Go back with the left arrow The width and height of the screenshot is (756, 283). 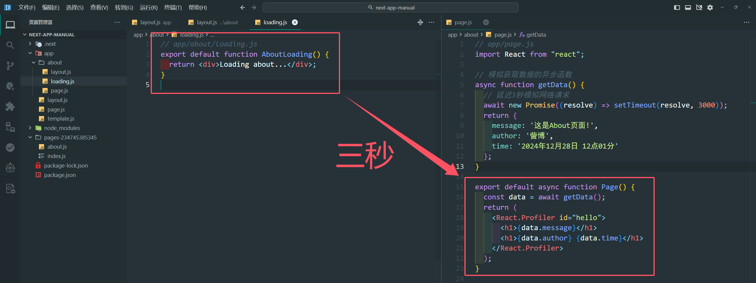[x=243, y=7]
